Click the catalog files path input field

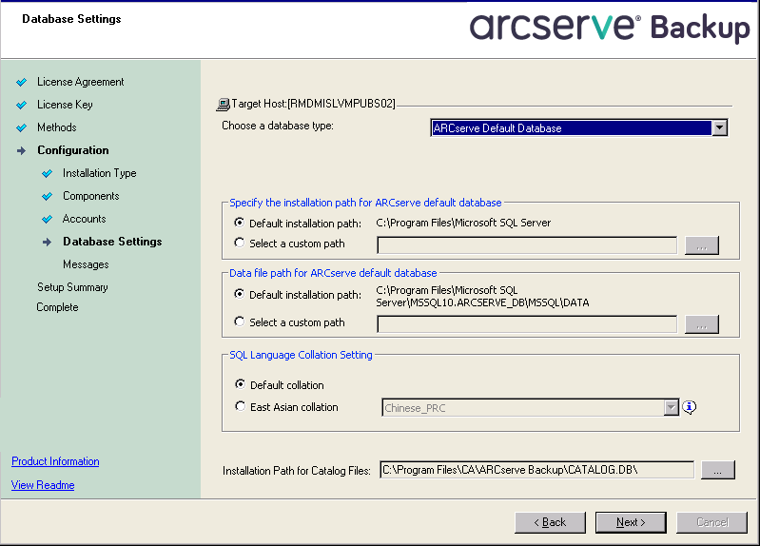click(536, 470)
